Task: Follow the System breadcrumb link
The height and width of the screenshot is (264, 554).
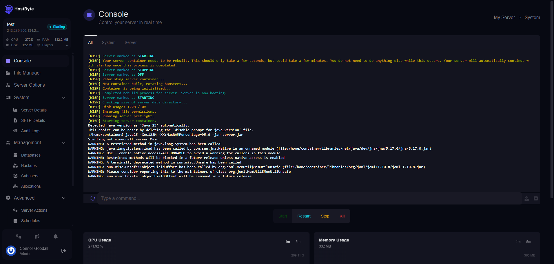Action: tap(532, 18)
